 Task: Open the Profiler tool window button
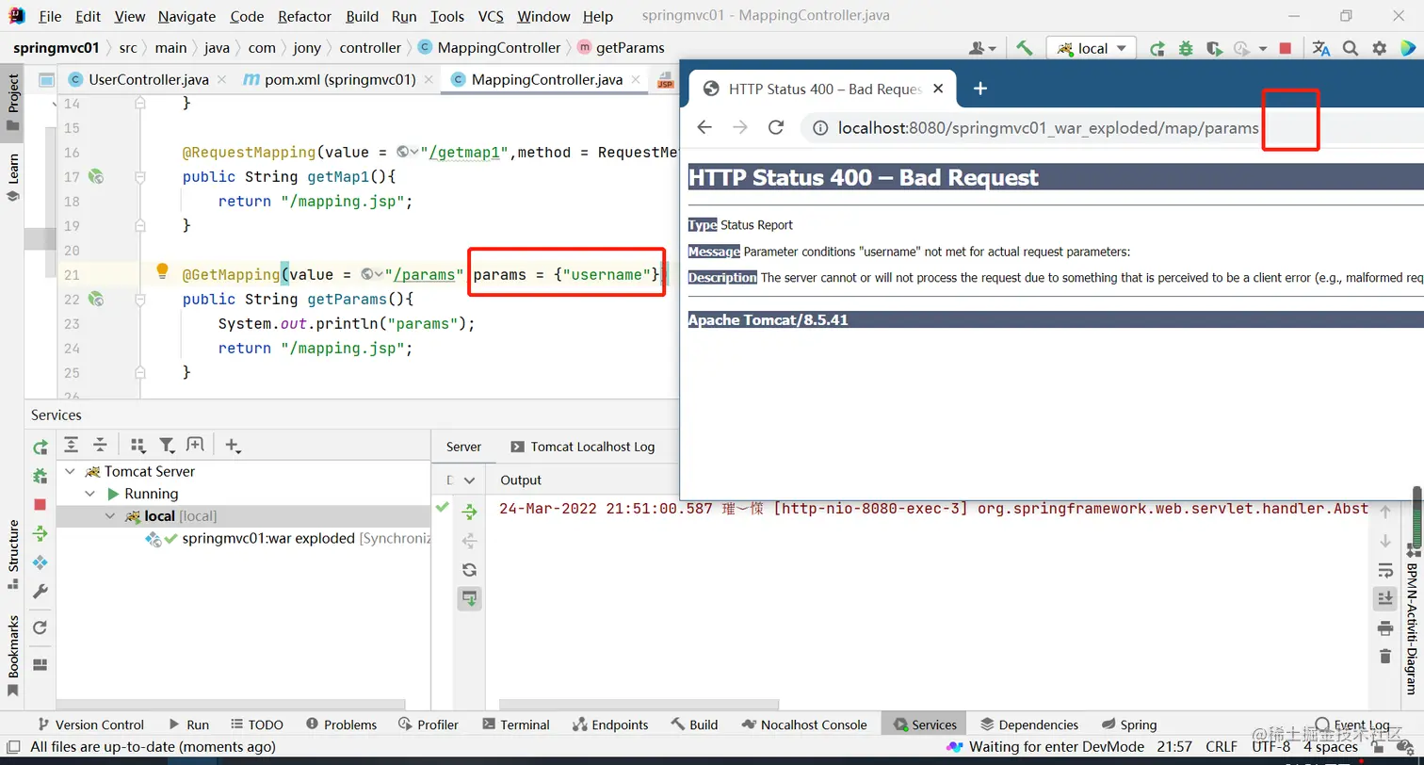point(429,724)
